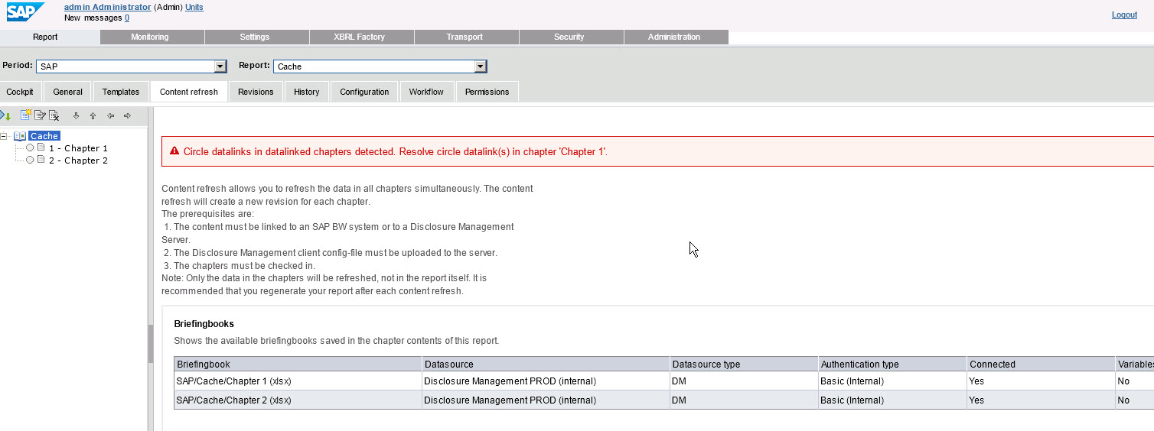Click the SAP/Cache/Chapter 2 (xlsx) cell
Viewport: 1154px width, 431px height.
click(x=298, y=400)
